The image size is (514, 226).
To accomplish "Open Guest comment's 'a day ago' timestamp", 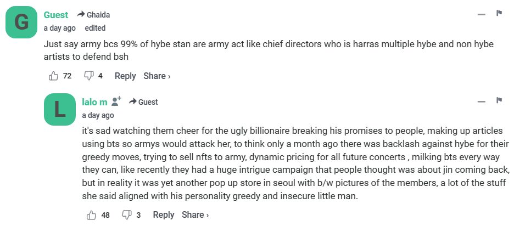I will point(60,28).
